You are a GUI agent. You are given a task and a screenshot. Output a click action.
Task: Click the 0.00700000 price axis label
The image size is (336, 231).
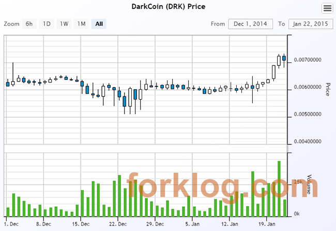(x=308, y=60)
